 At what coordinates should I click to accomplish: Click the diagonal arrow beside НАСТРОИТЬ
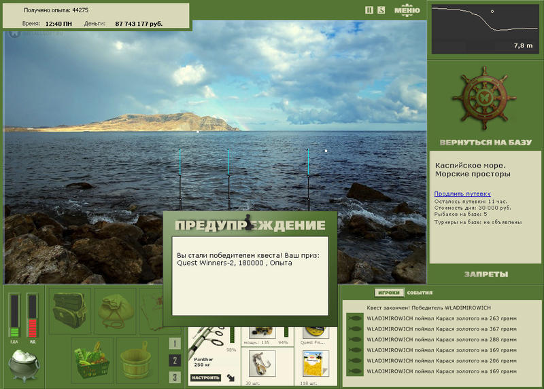point(231,377)
